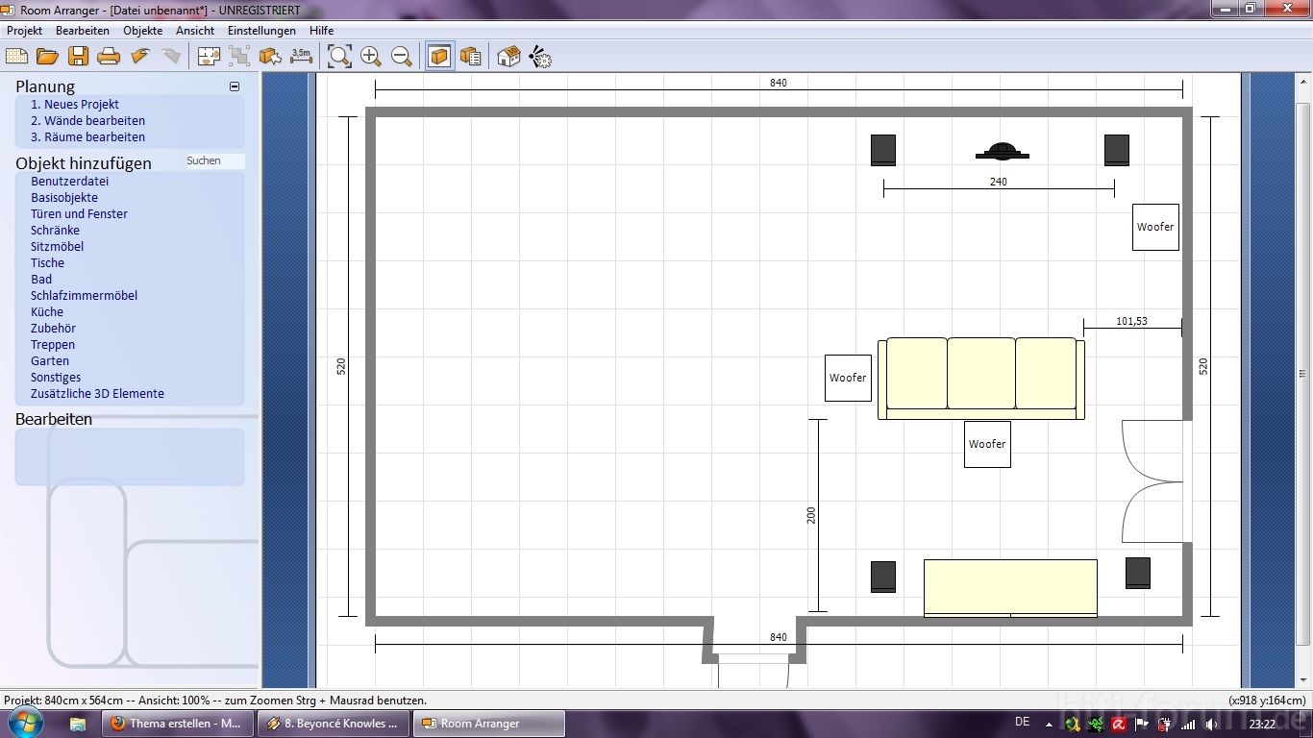
Task: Select the double door on right wall
Action: point(1157,481)
